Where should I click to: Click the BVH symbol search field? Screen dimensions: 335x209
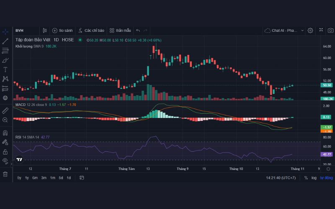[x=25, y=31]
